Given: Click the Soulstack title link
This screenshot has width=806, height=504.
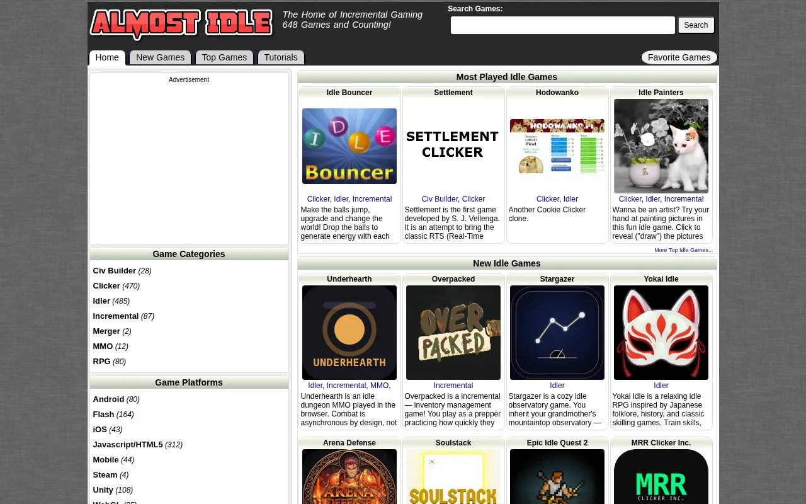Looking at the screenshot, I should [x=453, y=443].
